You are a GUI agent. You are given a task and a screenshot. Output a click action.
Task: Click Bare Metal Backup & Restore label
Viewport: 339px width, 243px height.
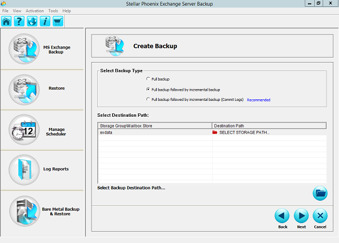[x=60, y=211]
